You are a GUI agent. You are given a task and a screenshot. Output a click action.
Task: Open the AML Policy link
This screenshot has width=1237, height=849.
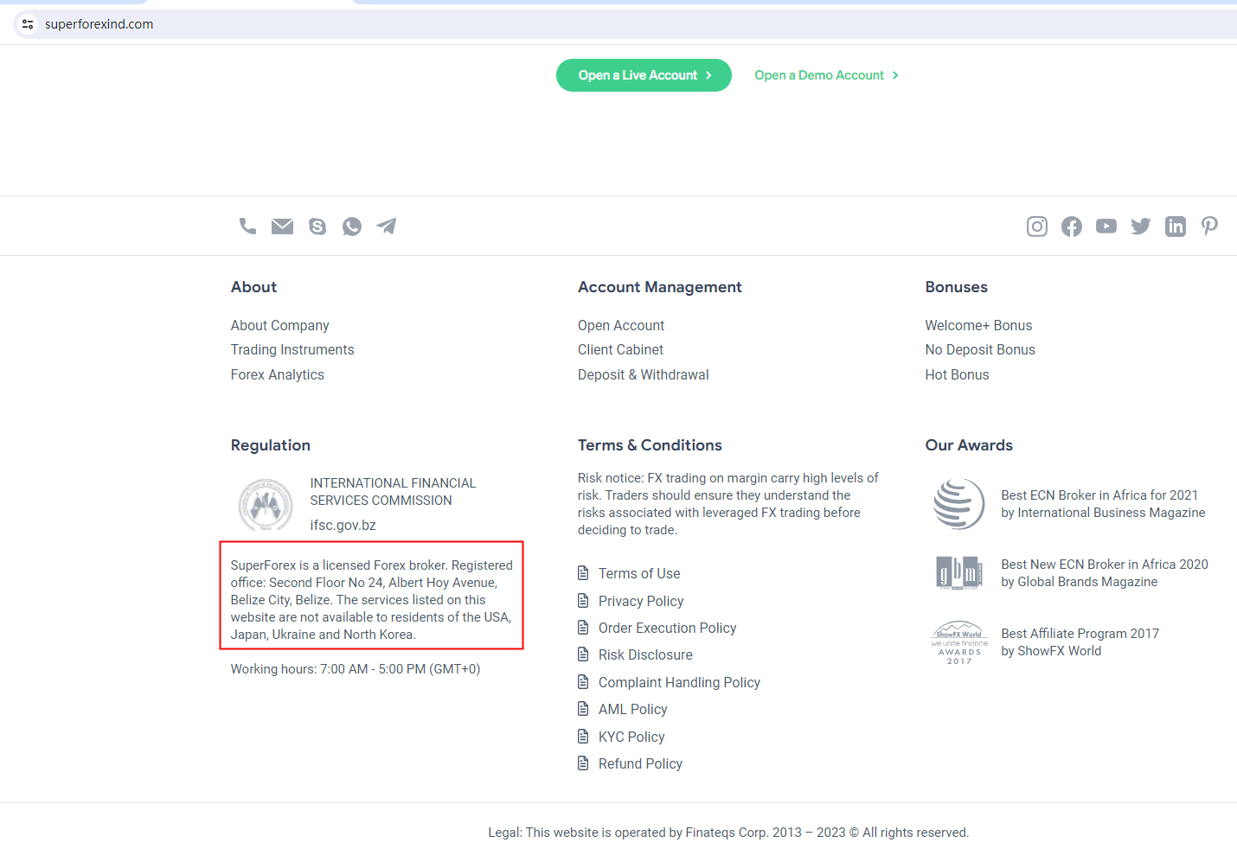pyautogui.click(x=632, y=709)
